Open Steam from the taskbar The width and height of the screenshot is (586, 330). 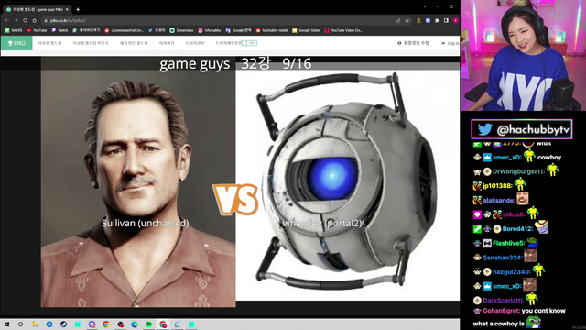[63, 324]
